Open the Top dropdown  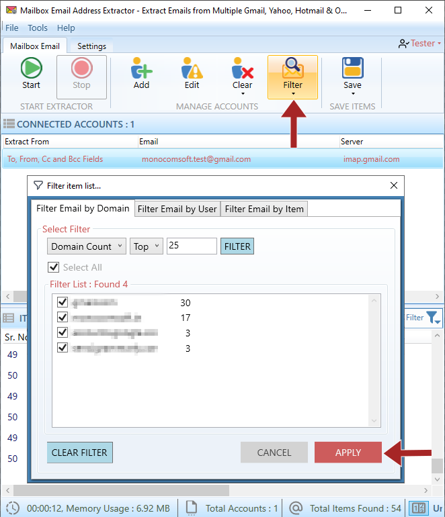click(147, 246)
